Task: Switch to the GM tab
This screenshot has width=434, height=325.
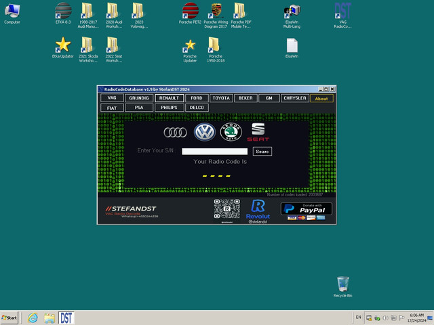Action: [269, 98]
